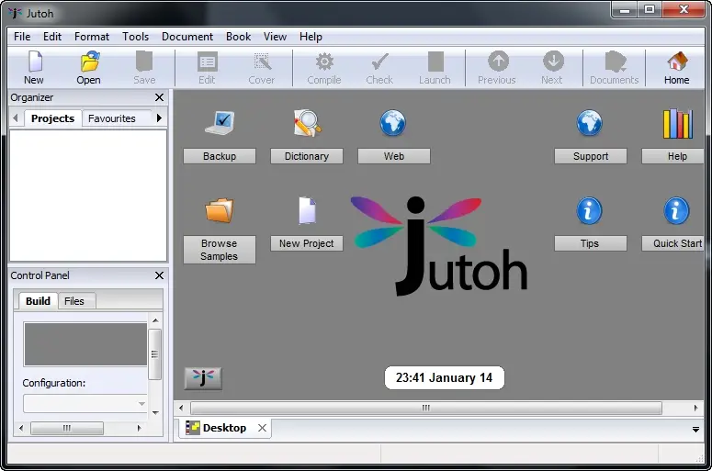Click the New Project button
The height and width of the screenshot is (471, 712).
pos(307,243)
